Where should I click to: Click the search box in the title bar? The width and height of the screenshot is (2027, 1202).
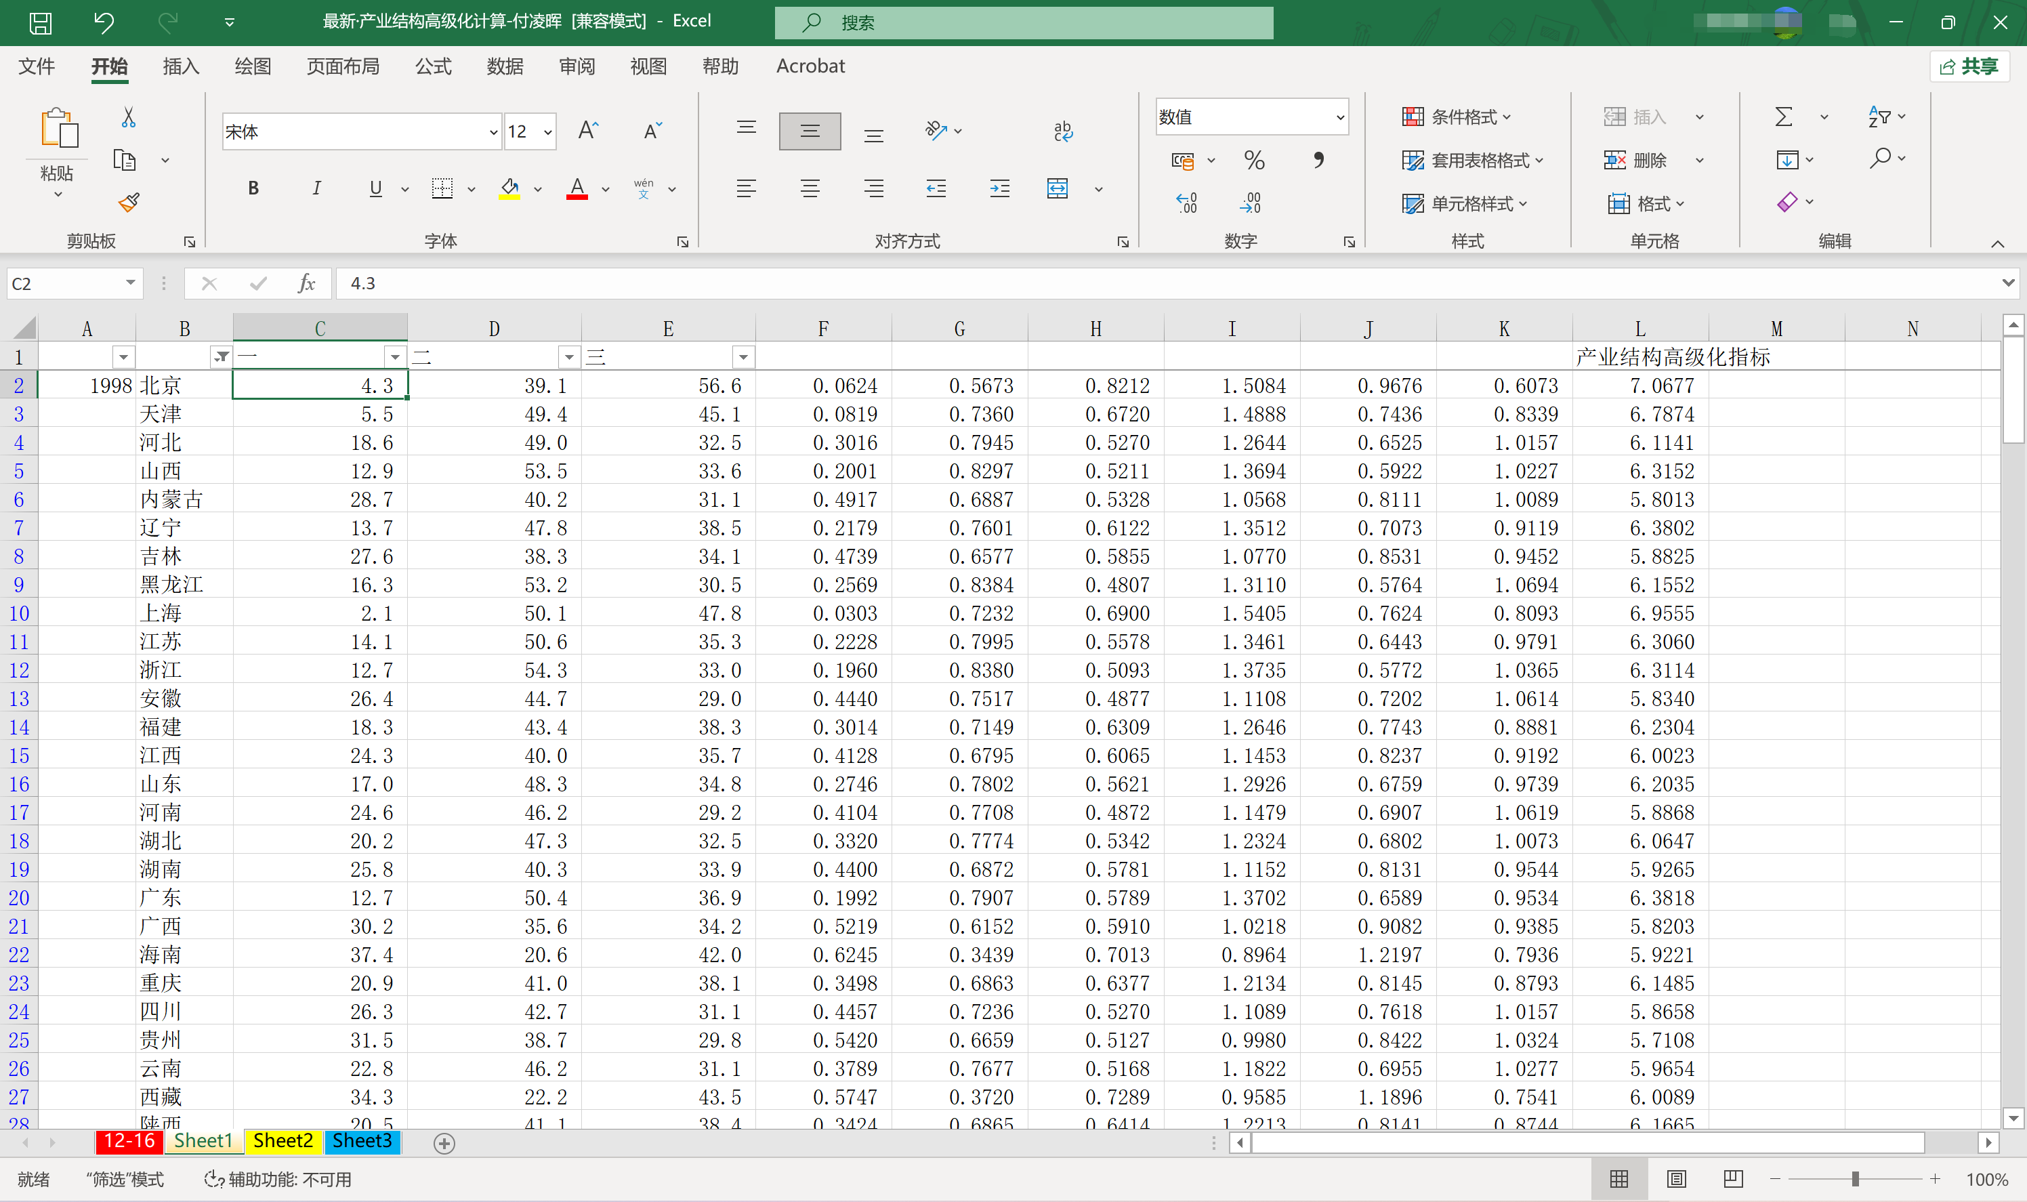(x=1024, y=22)
